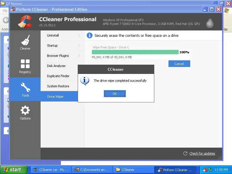The image size is (232, 174).
Task: Click the chevron next to Browser Plugins
Action: (x=79, y=56)
